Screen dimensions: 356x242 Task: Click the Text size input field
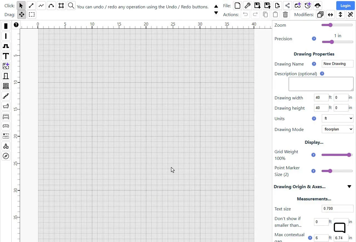point(337,208)
